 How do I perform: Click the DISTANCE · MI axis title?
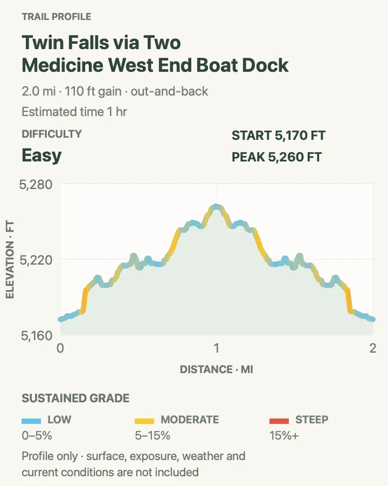pyautogui.click(x=217, y=369)
